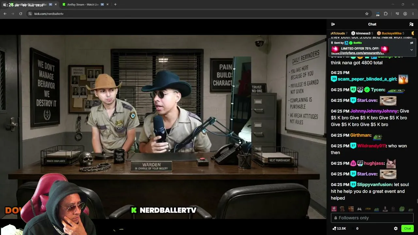Open JohnnyJohnnyJohnny's chat profile
Image resolution: width=418 pixels, height=235 pixels.
click(x=374, y=111)
